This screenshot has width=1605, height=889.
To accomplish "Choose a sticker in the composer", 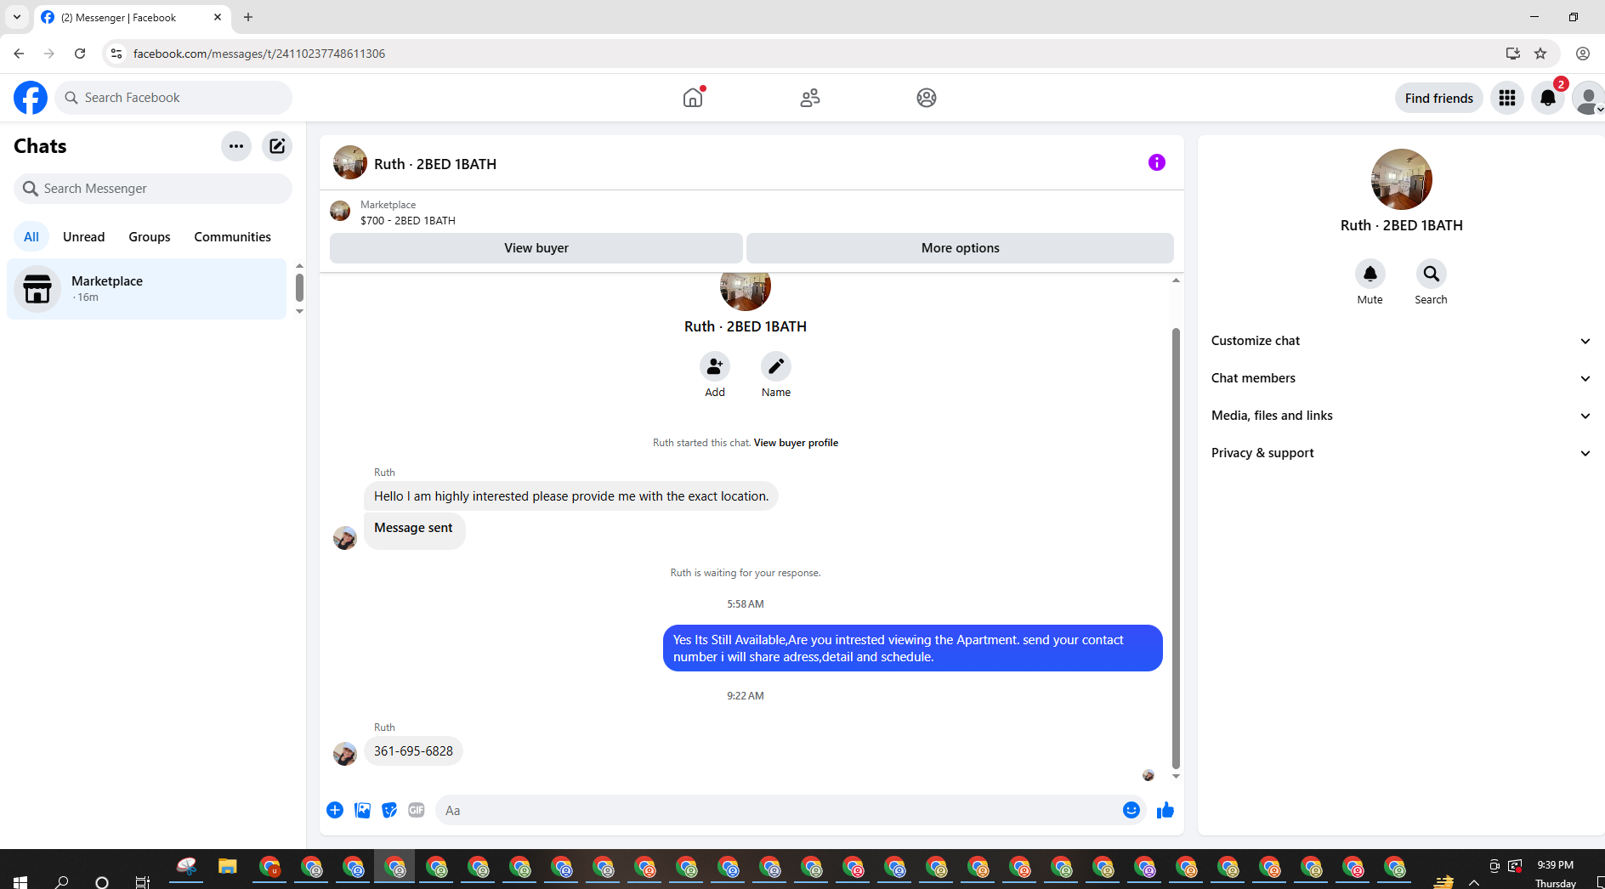I will (389, 810).
